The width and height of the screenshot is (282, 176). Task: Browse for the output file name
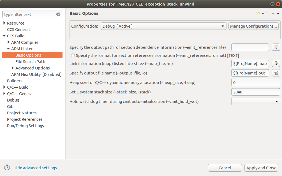pos(276,73)
